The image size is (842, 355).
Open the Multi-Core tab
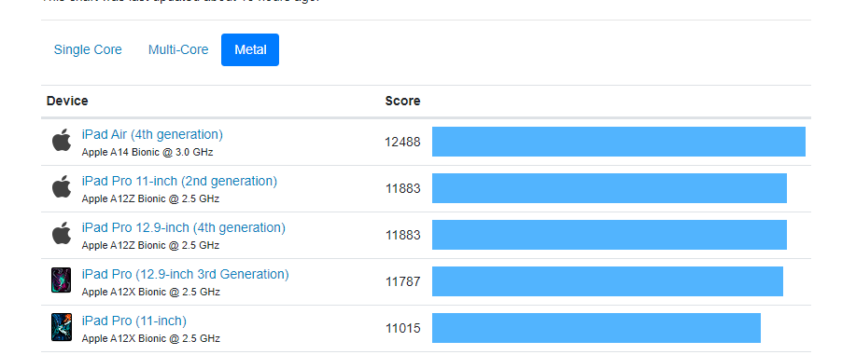pyautogui.click(x=178, y=50)
